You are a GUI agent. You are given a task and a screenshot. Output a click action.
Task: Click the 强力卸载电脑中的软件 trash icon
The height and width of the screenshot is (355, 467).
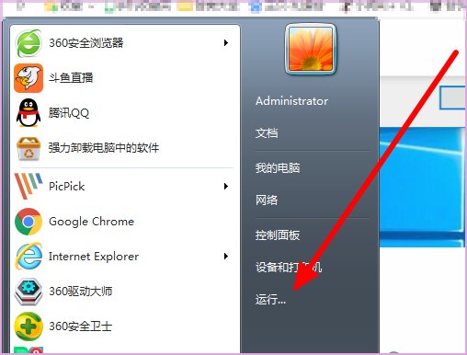point(28,148)
